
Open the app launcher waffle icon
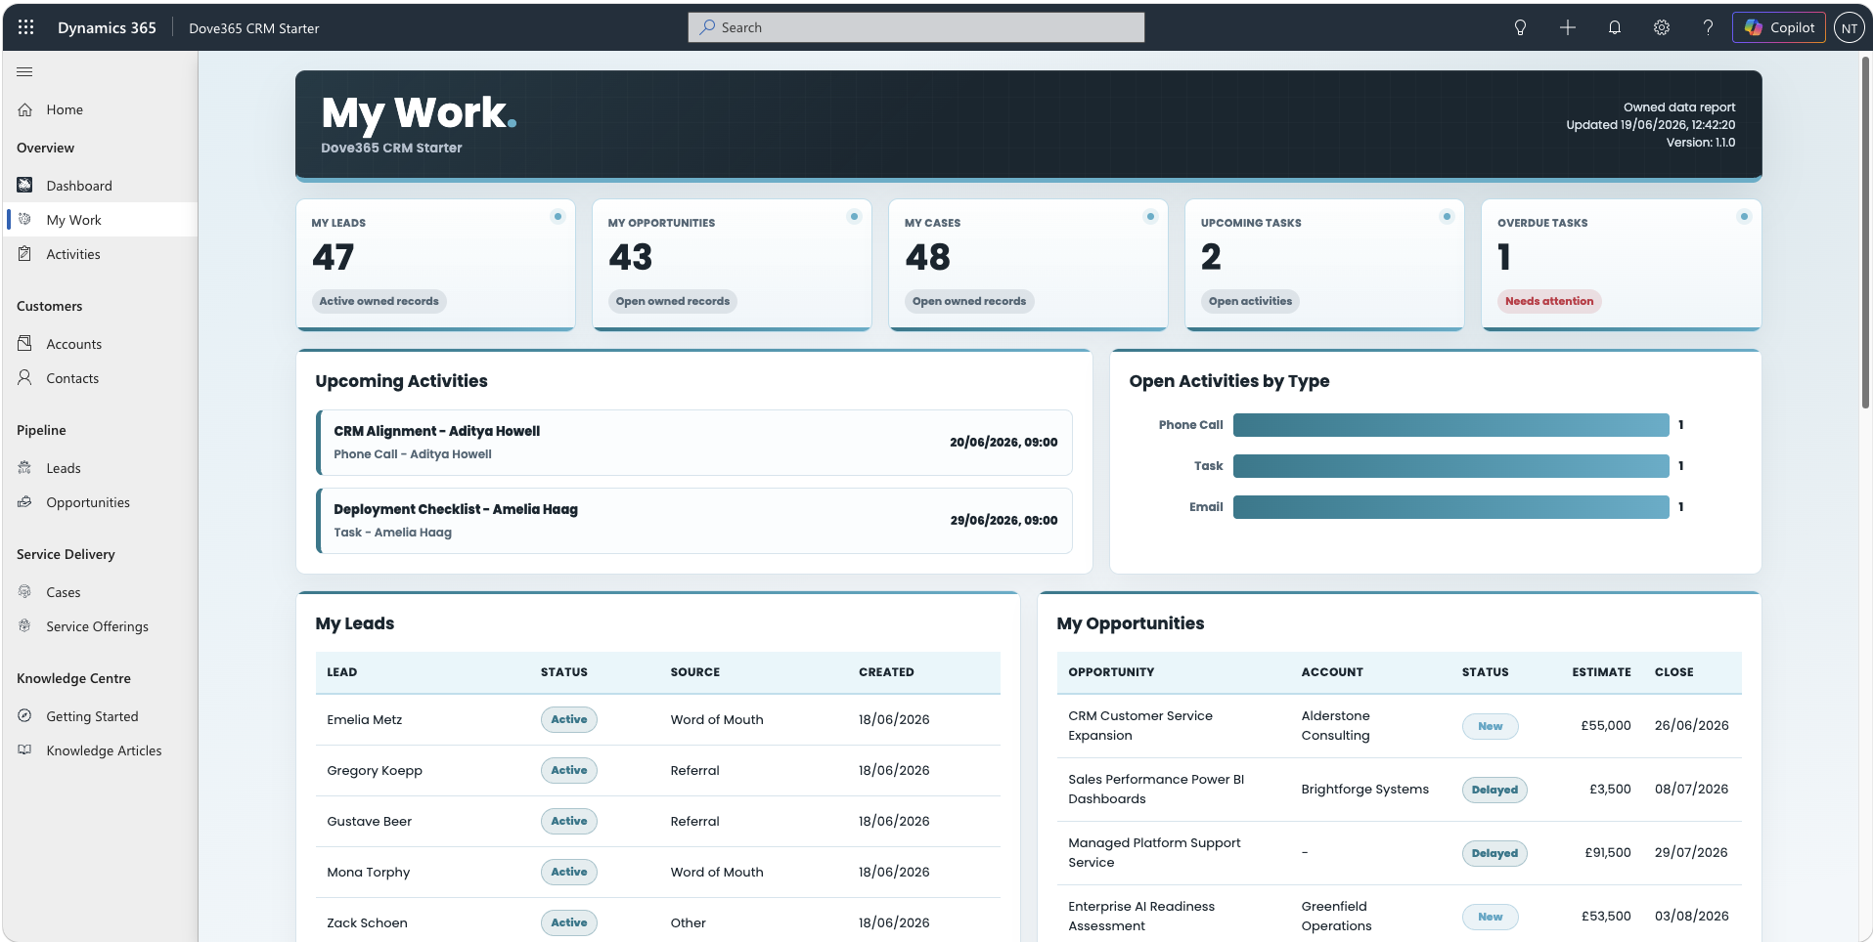26,27
